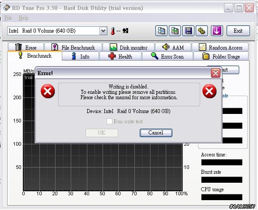
Task: Click the 'Please check the manual' message line
Action: pyautogui.click(x=129, y=97)
